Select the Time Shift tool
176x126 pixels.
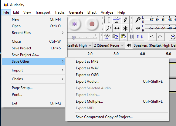(x=117, y=28)
